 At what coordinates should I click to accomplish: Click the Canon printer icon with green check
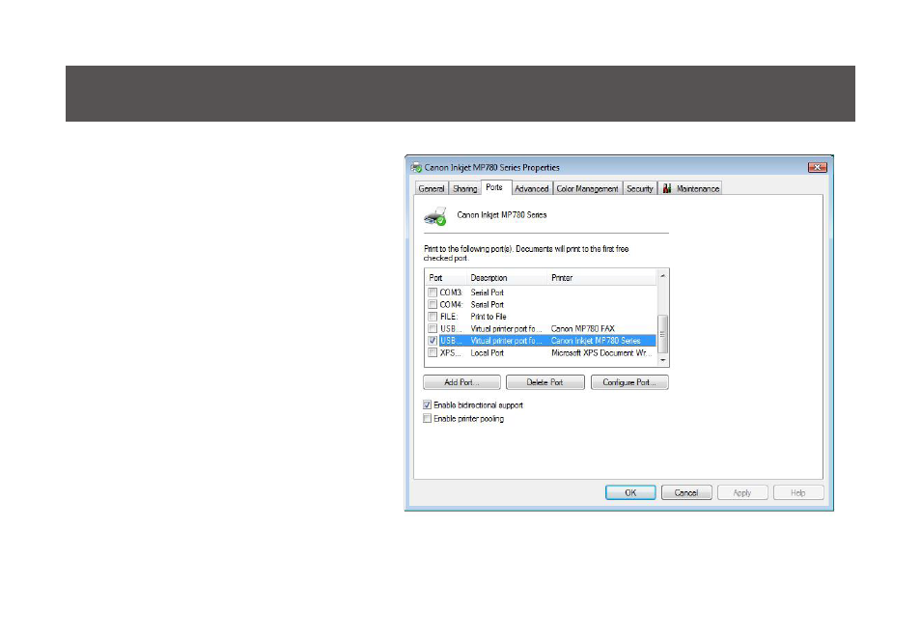pos(435,216)
